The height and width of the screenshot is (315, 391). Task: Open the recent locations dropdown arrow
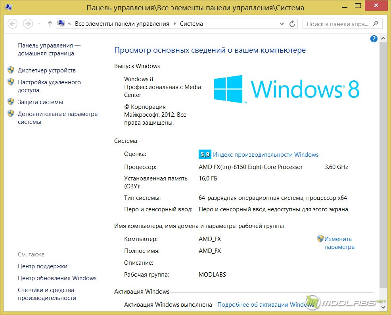[39, 24]
